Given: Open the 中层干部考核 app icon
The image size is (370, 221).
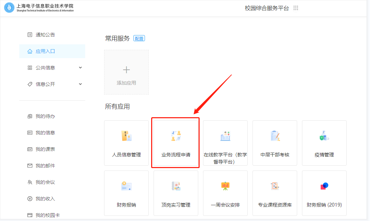Looking at the screenshot, I should tap(274, 136).
